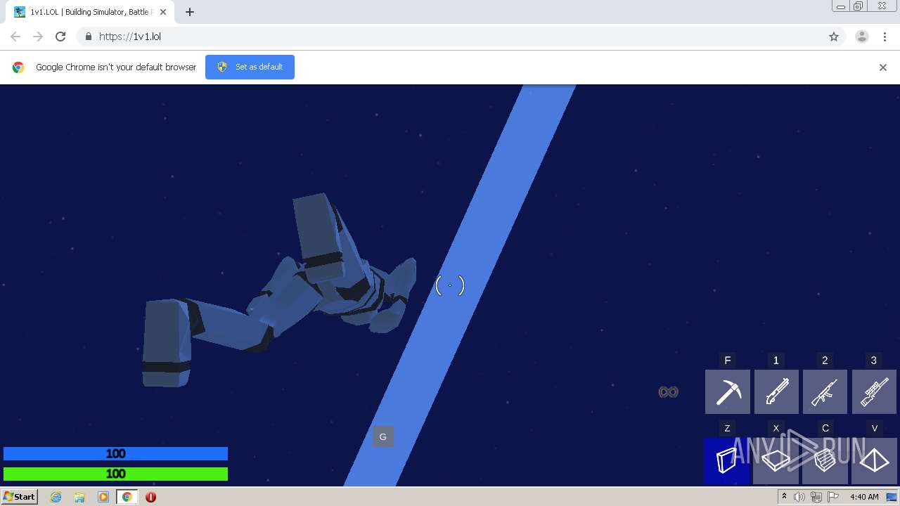Click the G key prompt button
Screen dimensions: 900x506
(383, 436)
